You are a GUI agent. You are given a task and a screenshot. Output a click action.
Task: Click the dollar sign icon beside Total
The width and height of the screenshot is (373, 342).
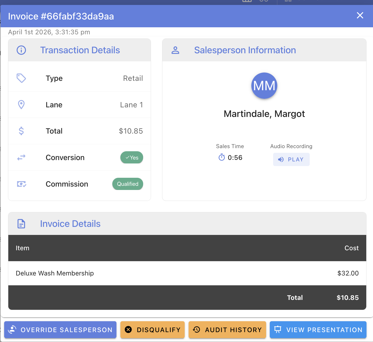coord(21,131)
